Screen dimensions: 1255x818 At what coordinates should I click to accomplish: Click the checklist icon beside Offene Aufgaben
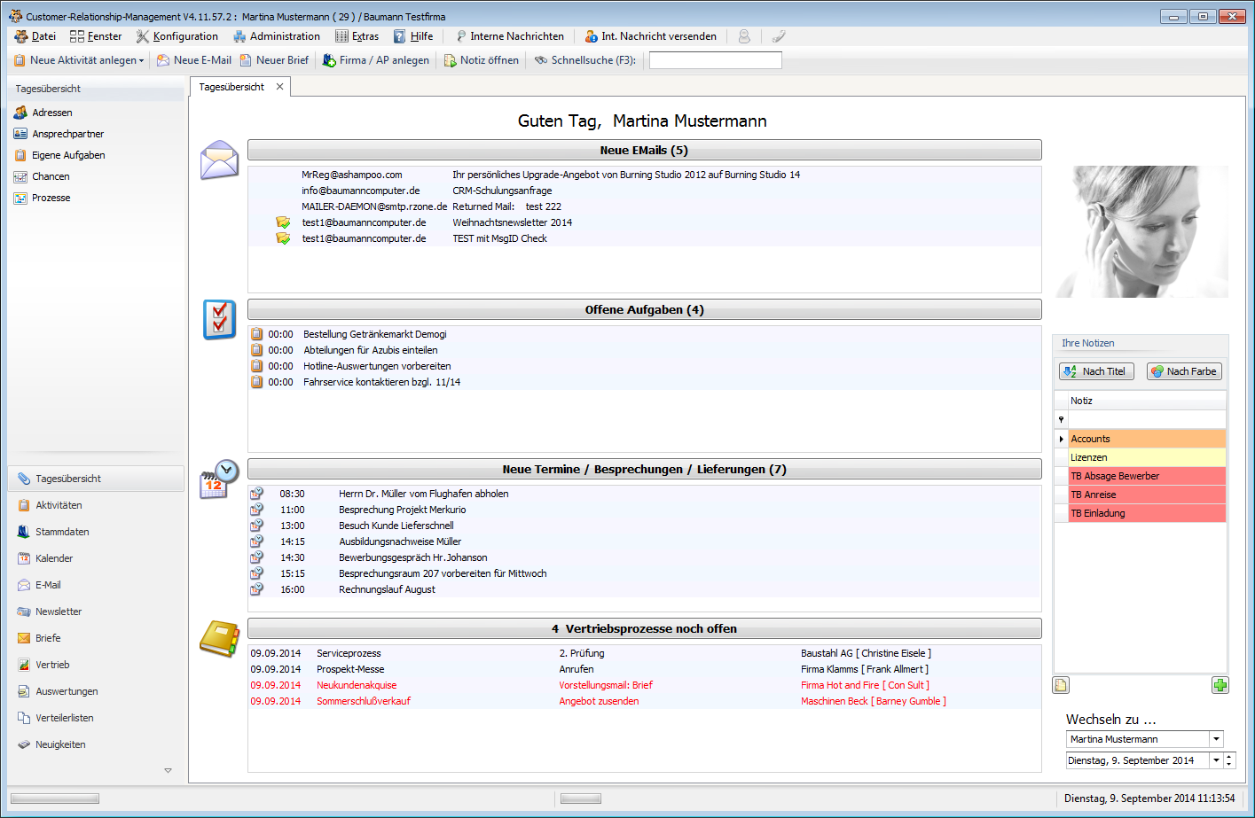point(219,319)
